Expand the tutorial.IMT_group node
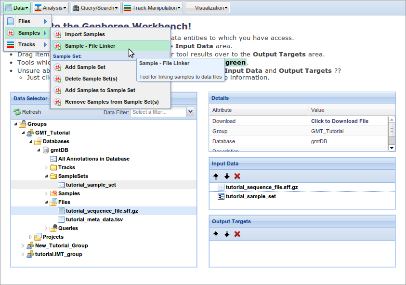Image resolution: width=406 pixels, height=285 pixels. pos(23,255)
